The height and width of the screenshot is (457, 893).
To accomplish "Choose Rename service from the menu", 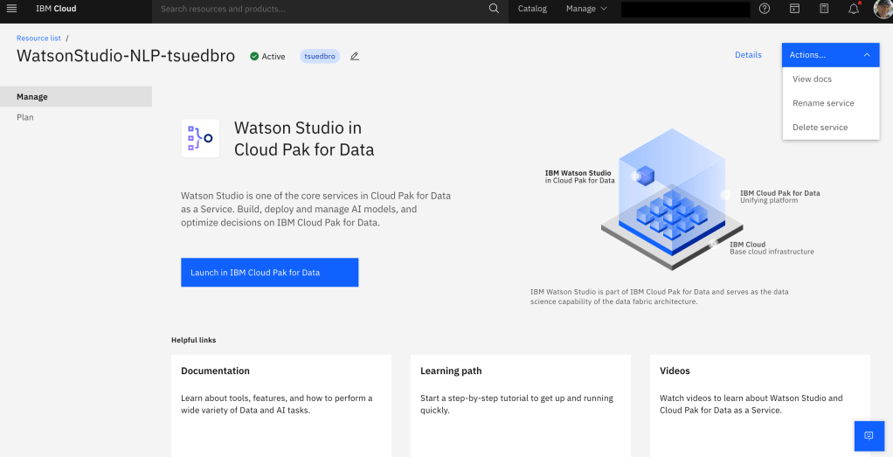I will tap(823, 103).
